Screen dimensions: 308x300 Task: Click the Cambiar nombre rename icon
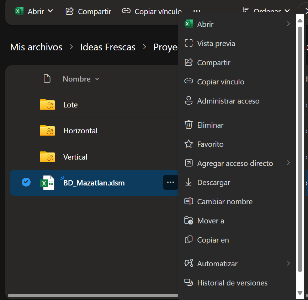188,201
